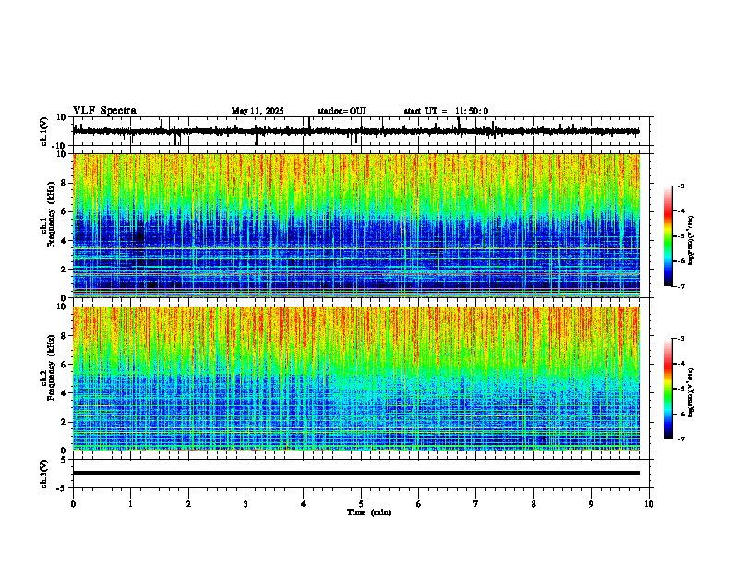Click the "station=OUI" header label

pyautogui.click(x=342, y=111)
